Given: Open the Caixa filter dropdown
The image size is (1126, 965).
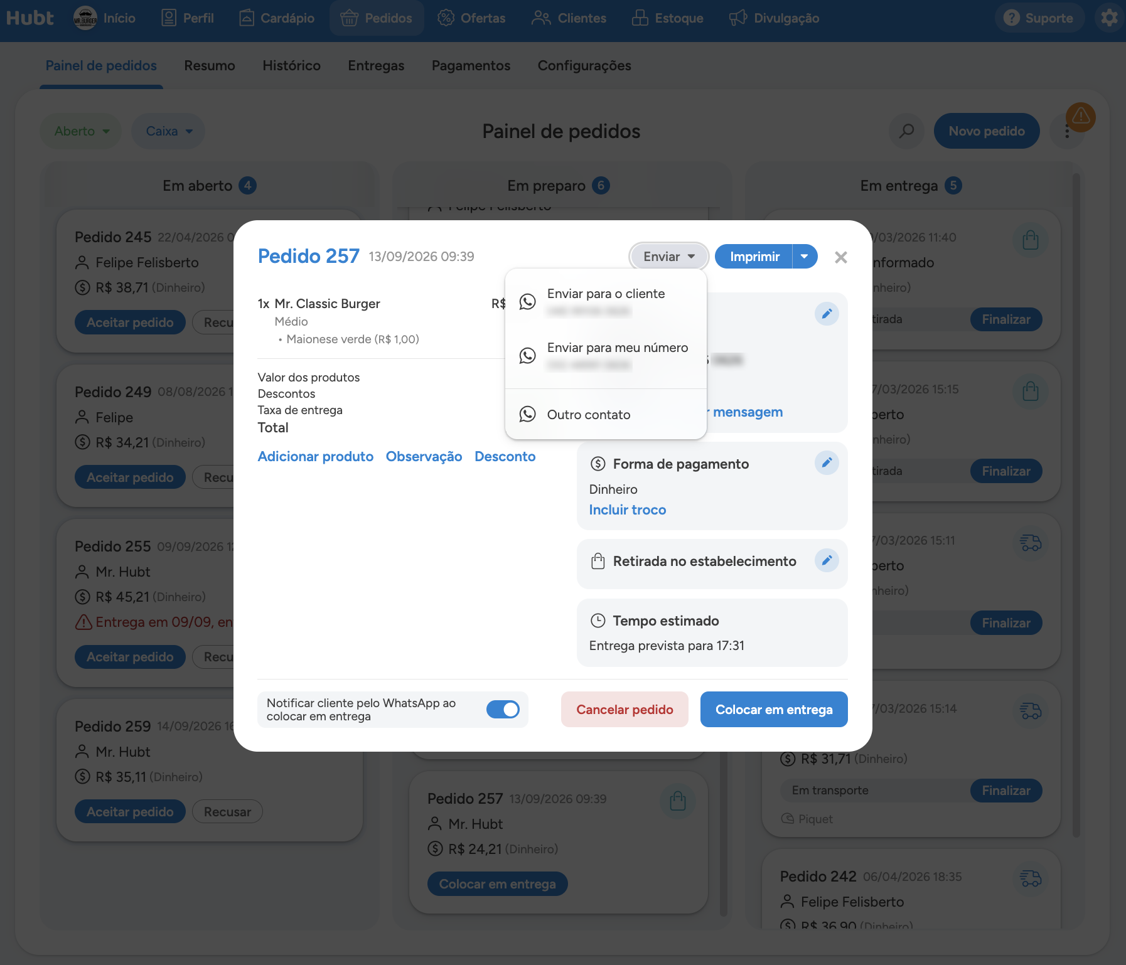Looking at the screenshot, I should point(168,131).
